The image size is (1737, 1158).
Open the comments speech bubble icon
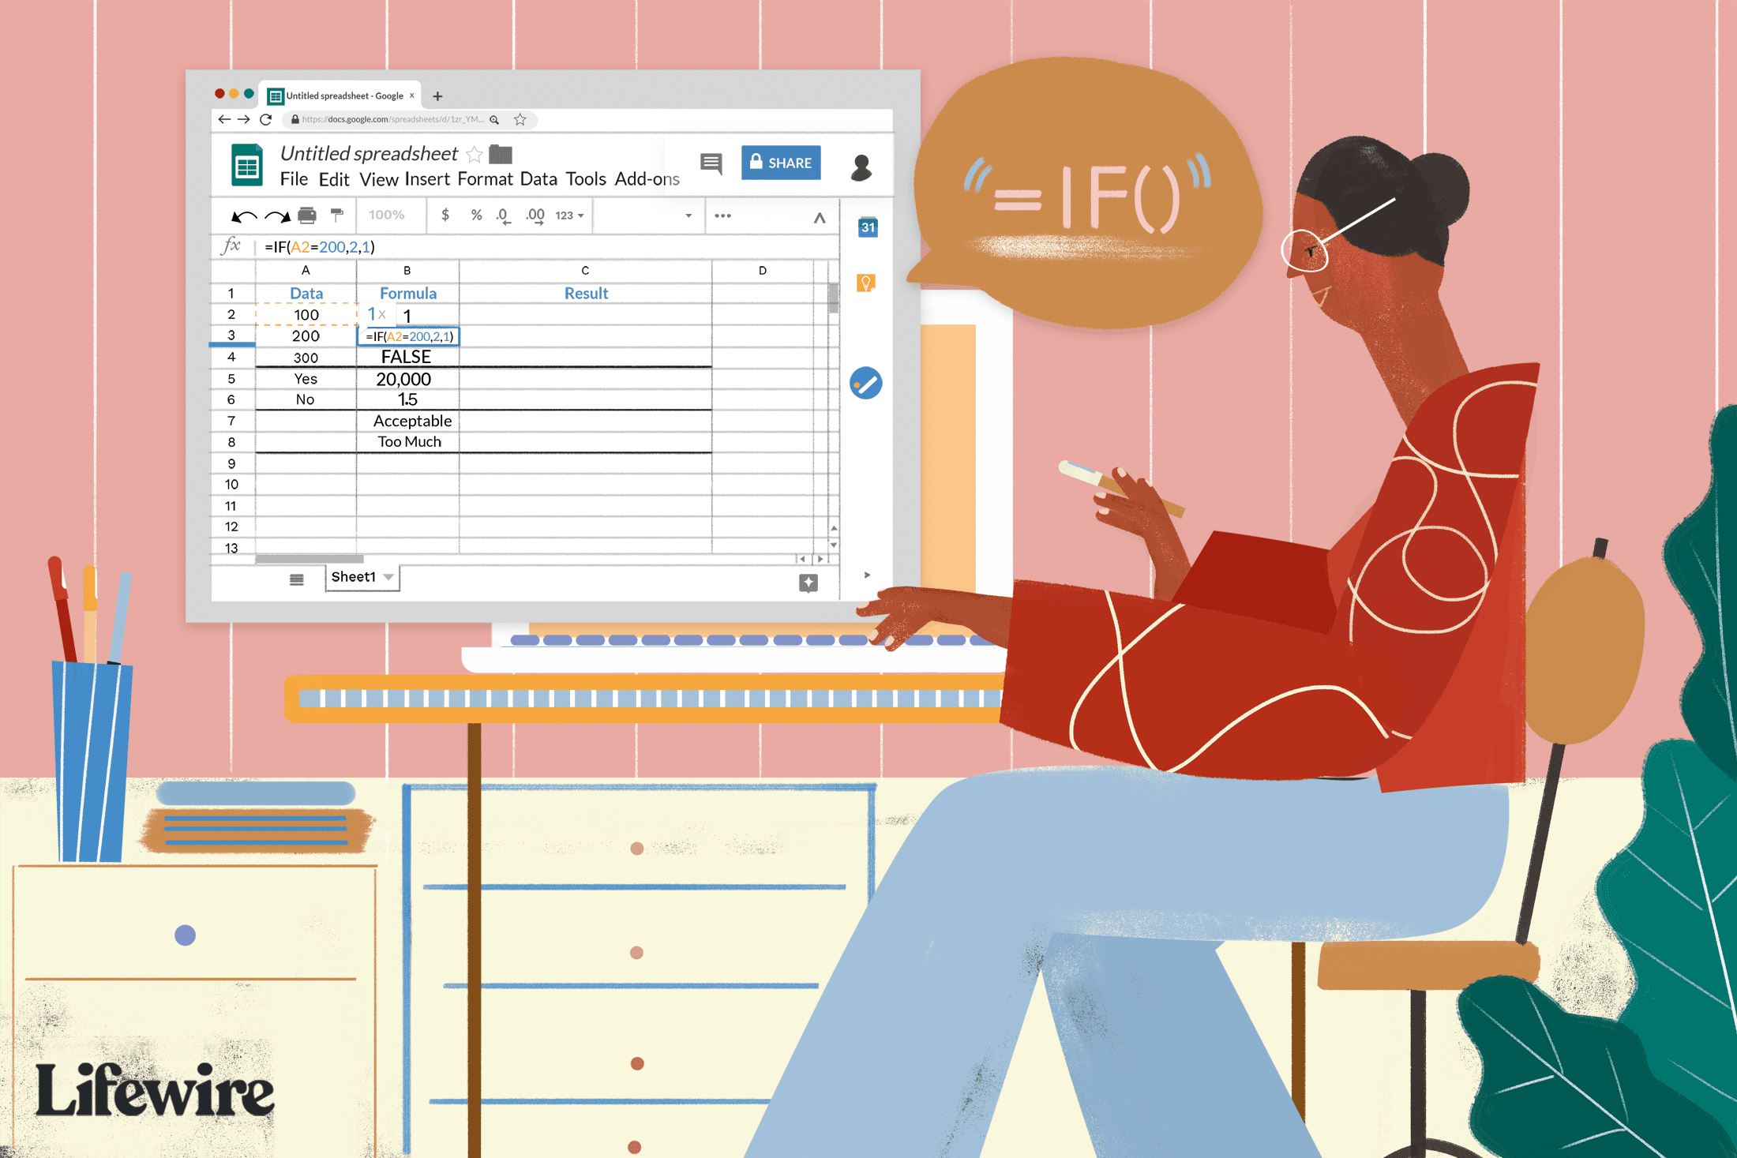pyautogui.click(x=711, y=163)
